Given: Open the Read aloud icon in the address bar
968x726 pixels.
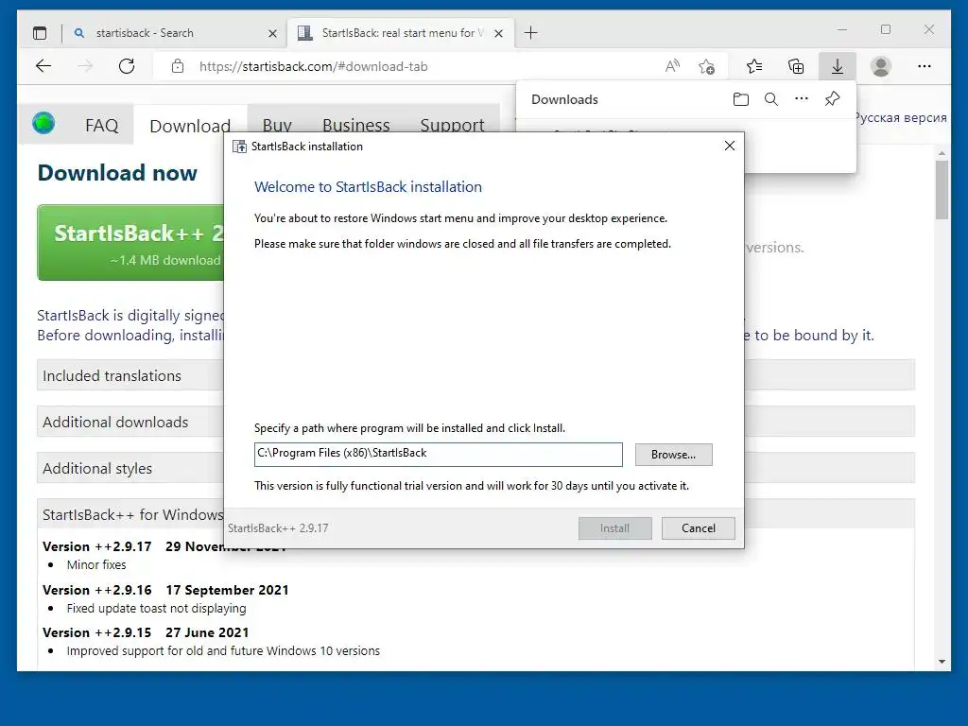Looking at the screenshot, I should tap(672, 66).
